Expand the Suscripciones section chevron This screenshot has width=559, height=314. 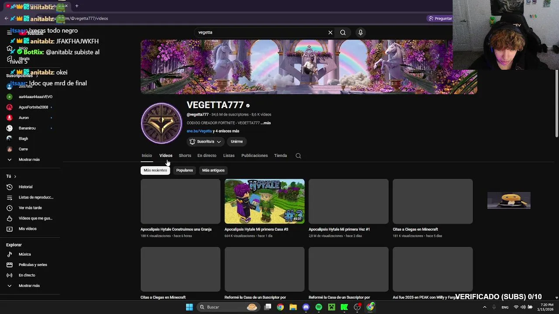[x=37, y=76]
